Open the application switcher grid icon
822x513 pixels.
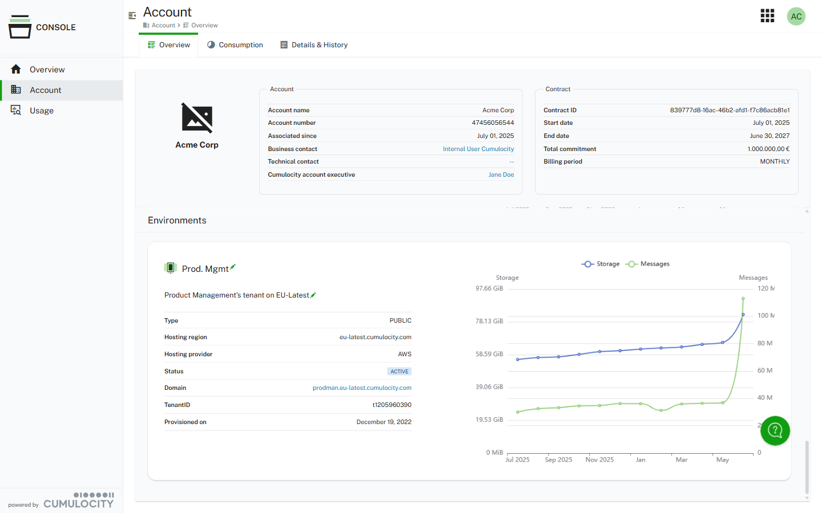(x=767, y=16)
